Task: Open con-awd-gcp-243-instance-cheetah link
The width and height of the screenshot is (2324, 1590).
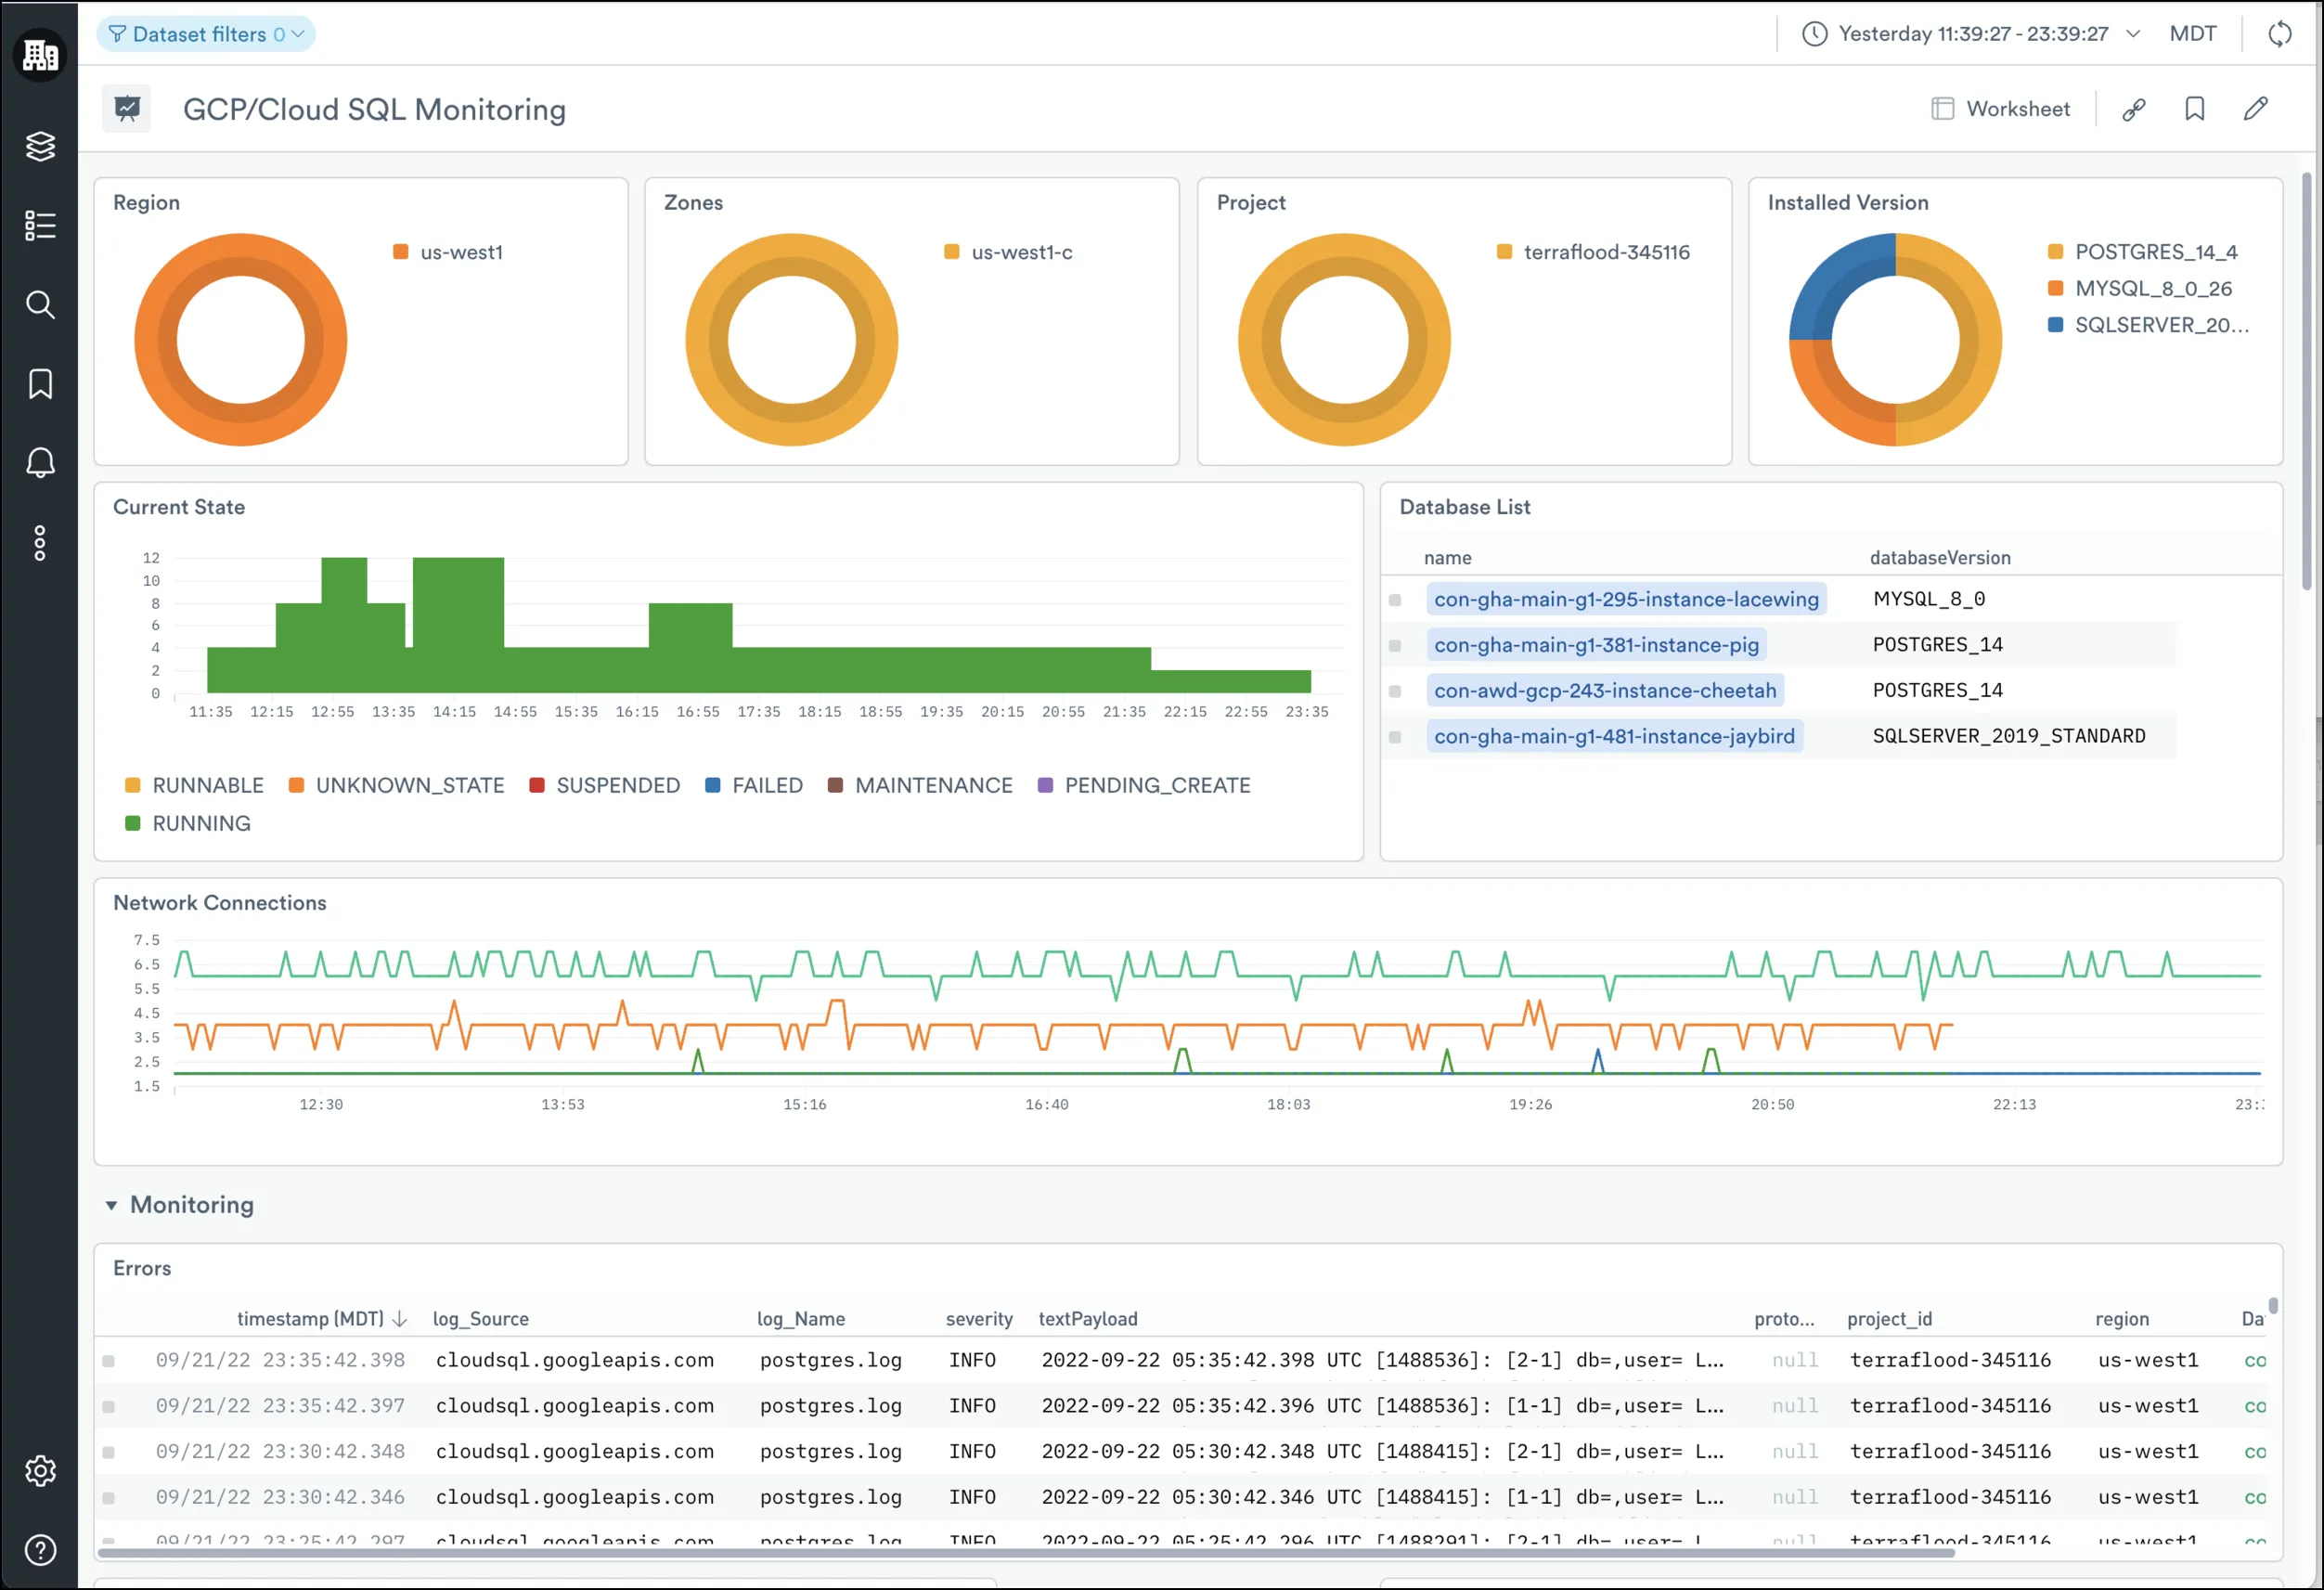Action: point(1605,691)
